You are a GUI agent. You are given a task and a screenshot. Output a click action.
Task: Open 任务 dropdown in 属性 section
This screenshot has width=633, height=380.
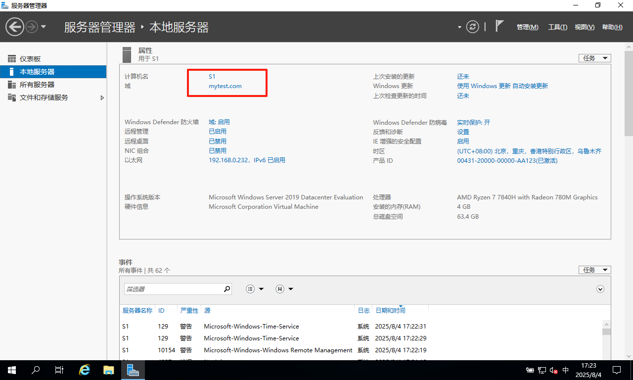(x=595, y=58)
